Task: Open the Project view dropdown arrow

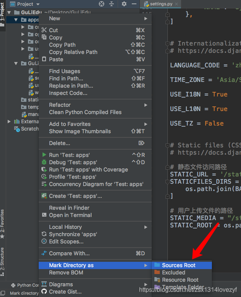Action: tap(38, 4)
